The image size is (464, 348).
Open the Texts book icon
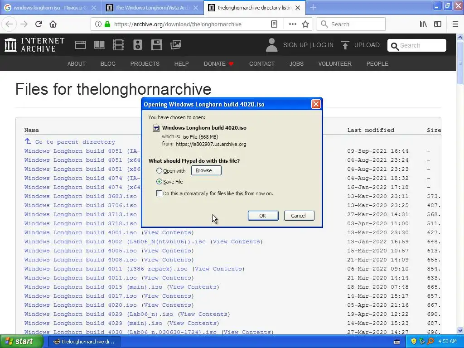[99, 45]
